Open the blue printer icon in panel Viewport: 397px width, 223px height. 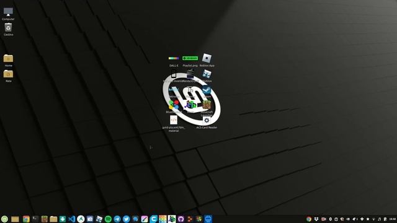pyautogui.click(x=208, y=219)
